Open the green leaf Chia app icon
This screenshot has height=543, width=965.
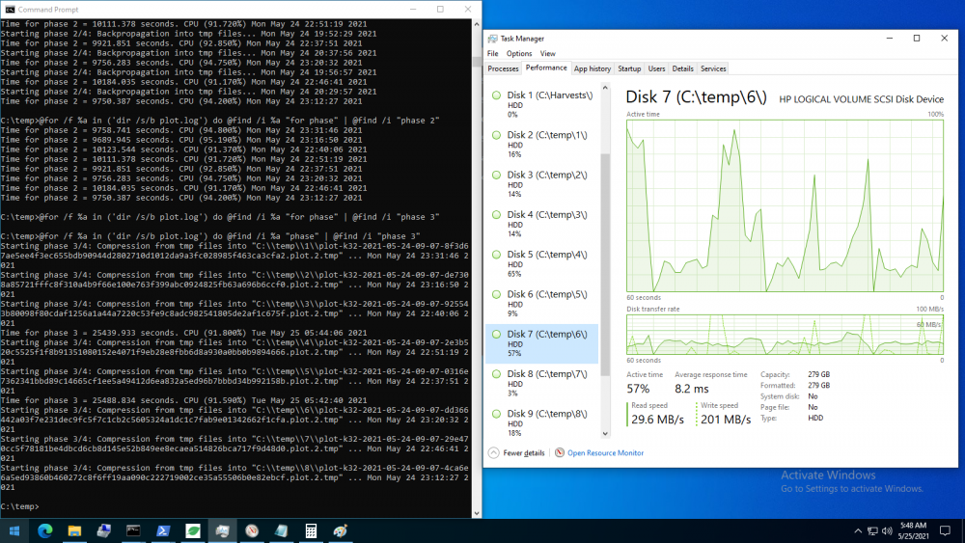pyautogui.click(x=193, y=530)
